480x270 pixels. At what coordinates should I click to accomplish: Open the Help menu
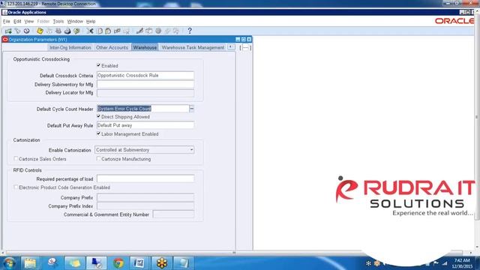[x=91, y=21]
